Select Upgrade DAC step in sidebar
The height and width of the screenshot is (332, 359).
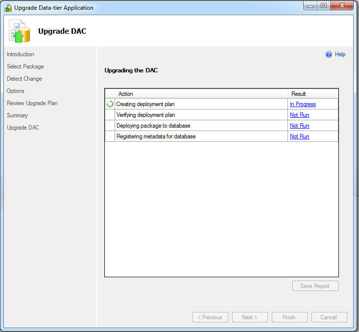23,128
